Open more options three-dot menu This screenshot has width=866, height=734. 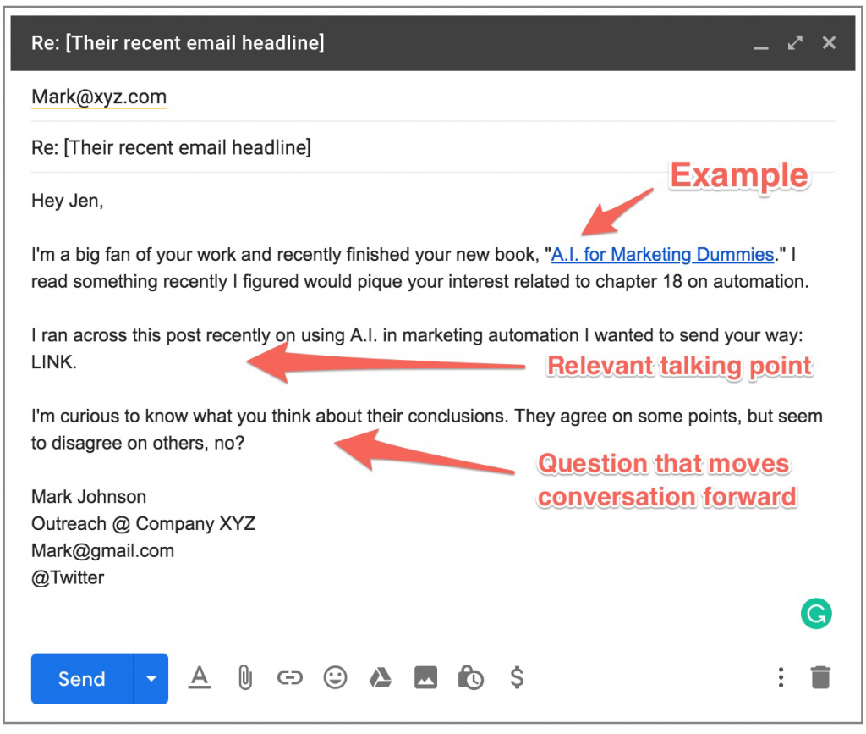click(781, 677)
